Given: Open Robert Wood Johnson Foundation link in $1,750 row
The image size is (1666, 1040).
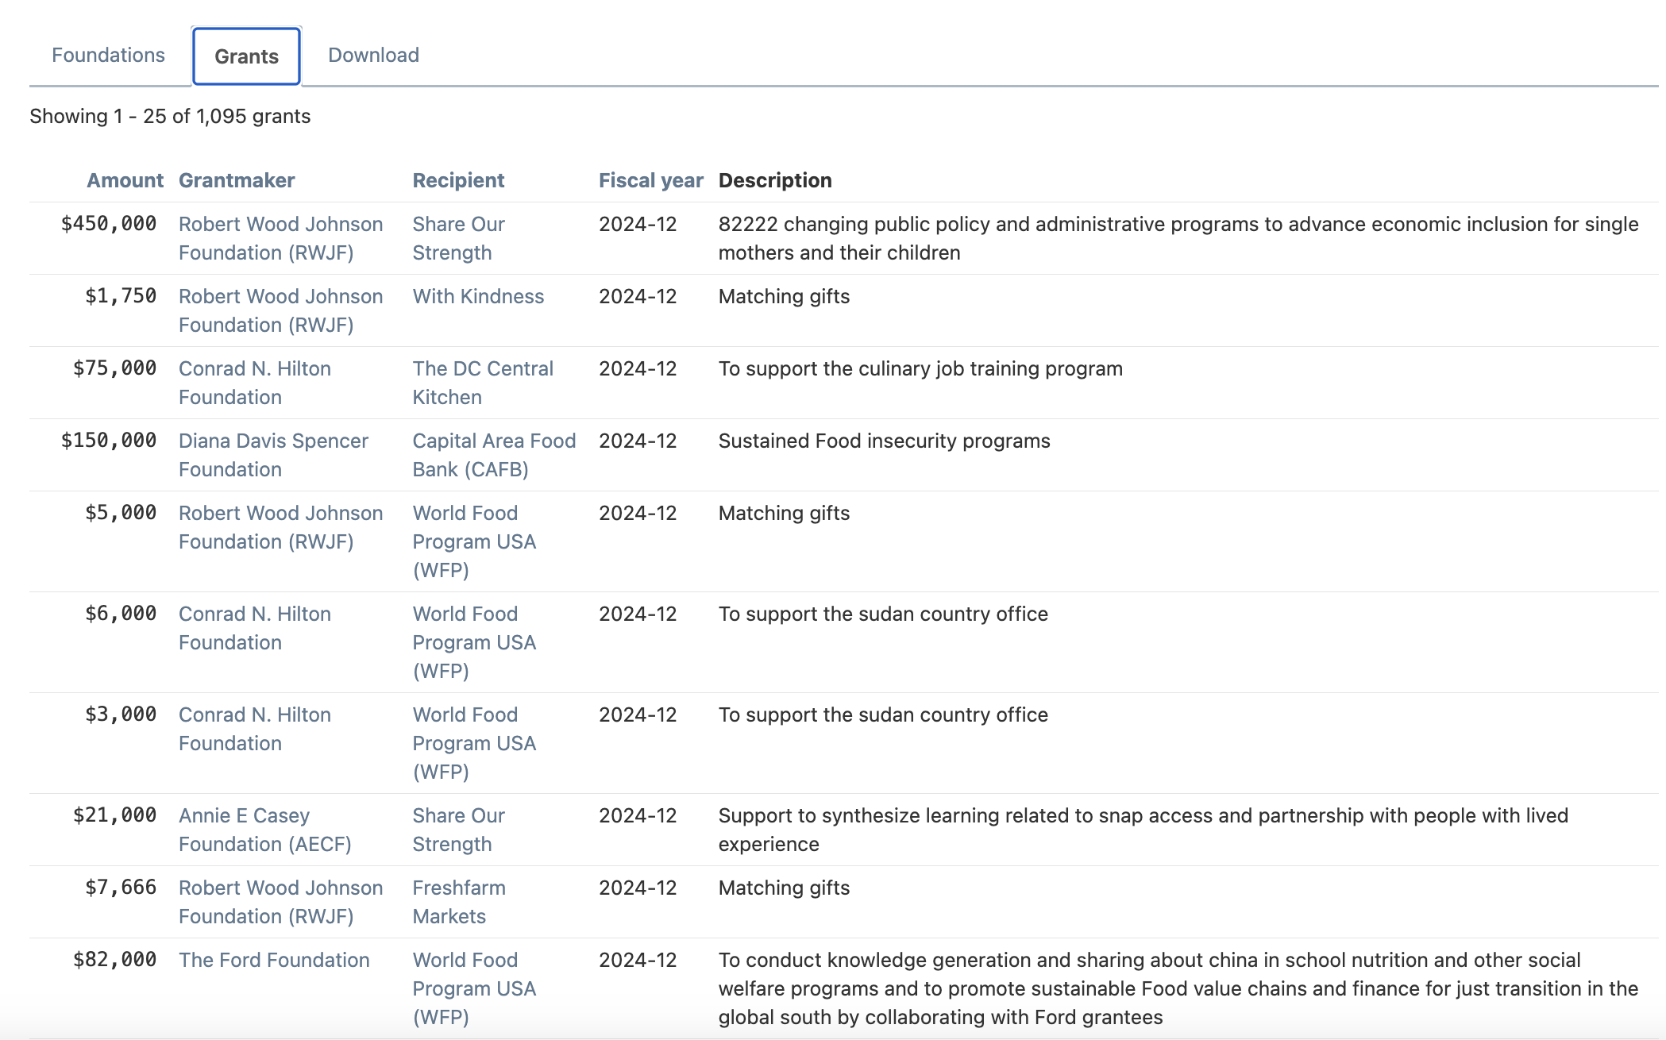Looking at the screenshot, I should tap(280, 310).
